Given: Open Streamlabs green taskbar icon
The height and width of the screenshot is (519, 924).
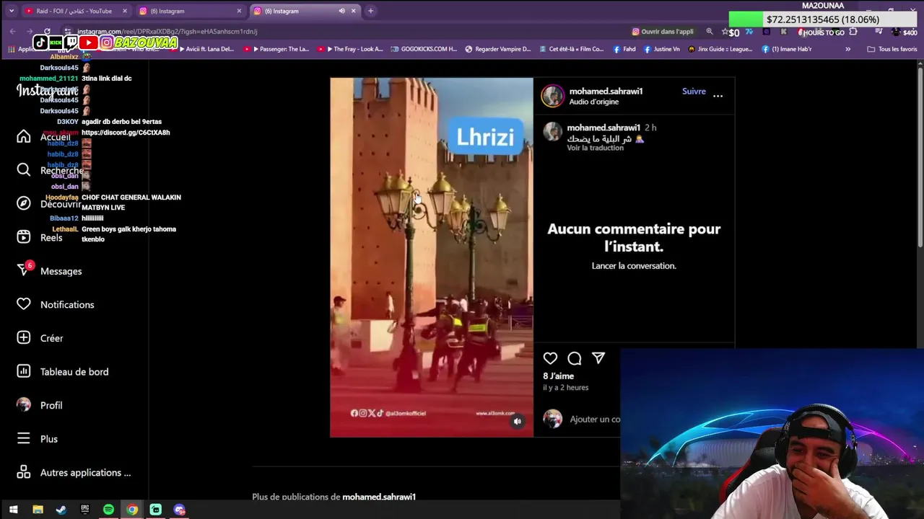Looking at the screenshot, I should point(155,510).
